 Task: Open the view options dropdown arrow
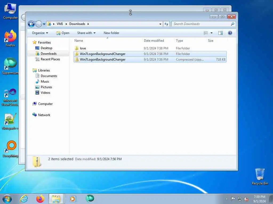click(x=211, y=33)
